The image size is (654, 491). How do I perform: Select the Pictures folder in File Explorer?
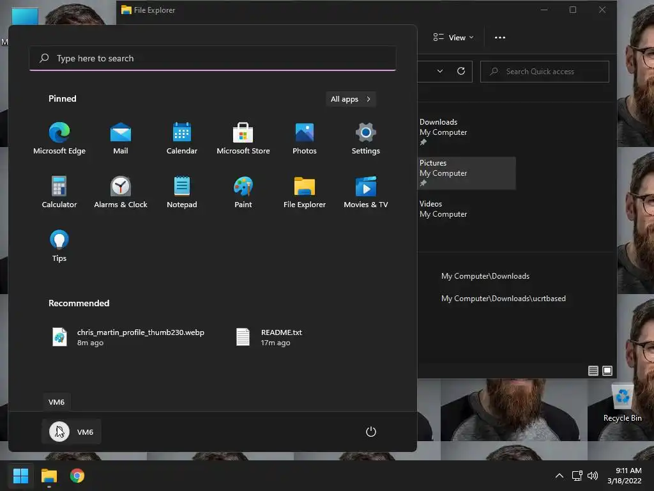point(466,173)
